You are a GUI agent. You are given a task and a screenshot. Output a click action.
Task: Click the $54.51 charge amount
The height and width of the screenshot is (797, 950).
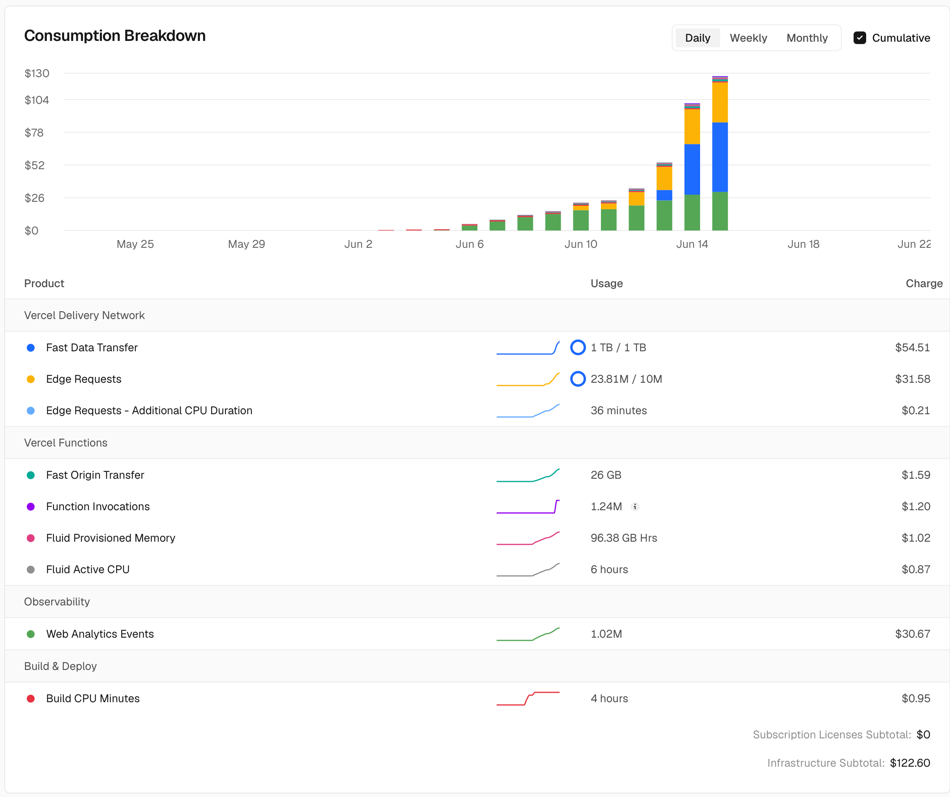tap(913, 348)
